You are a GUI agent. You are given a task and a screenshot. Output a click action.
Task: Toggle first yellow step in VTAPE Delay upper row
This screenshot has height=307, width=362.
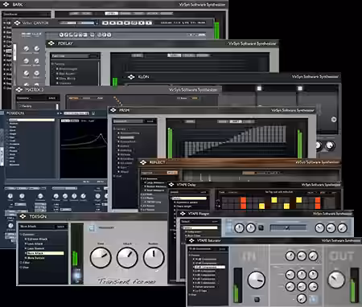[x=274, y=200]
